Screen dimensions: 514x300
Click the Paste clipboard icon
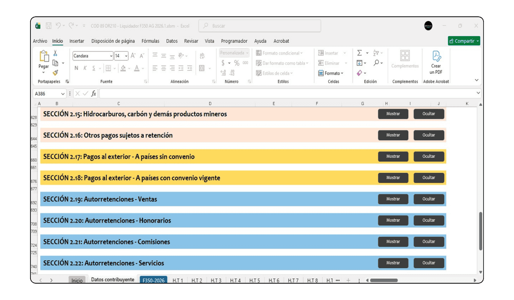coord(44,57)
